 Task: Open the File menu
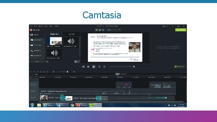coord(31,26)
